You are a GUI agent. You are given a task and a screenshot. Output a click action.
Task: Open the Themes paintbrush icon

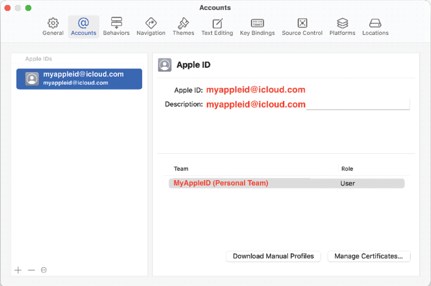(x=183, y=23)
